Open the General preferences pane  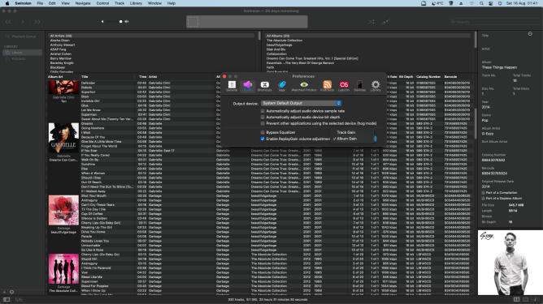(232, 86)
